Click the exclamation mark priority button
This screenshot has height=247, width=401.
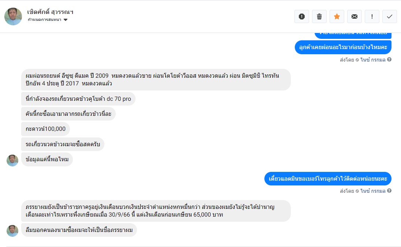(x=372, y=16)
